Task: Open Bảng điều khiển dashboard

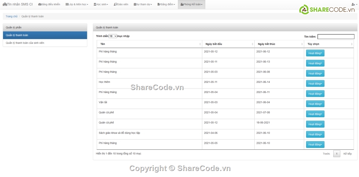Action: pyautogui.click(x=49, y=5)
